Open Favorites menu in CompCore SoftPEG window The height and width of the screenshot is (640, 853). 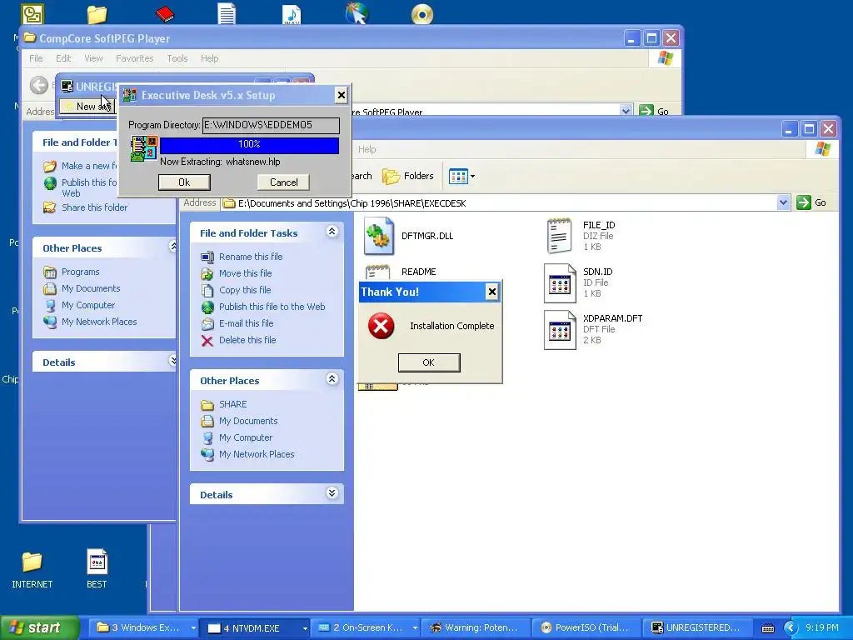tap(134, 58)
